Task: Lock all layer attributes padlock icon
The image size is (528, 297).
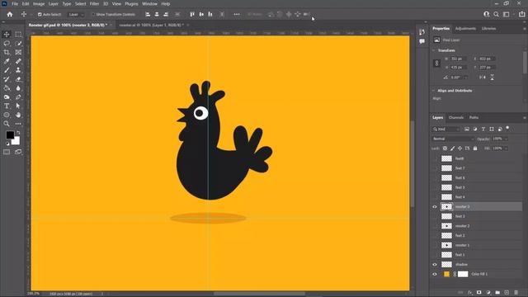Action: pos(475,148)
